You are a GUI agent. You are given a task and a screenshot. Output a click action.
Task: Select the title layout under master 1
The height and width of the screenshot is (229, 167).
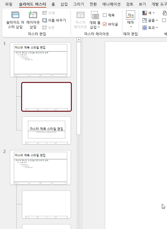tap(46, 131)
